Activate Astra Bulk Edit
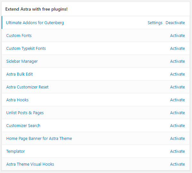This screenshot has width=192, height=173. point(177,74)
